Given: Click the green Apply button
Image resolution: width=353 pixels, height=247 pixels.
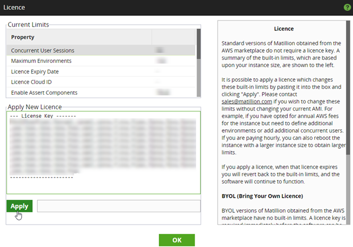Looking at the screenshot, I should [x=19, y=206].
